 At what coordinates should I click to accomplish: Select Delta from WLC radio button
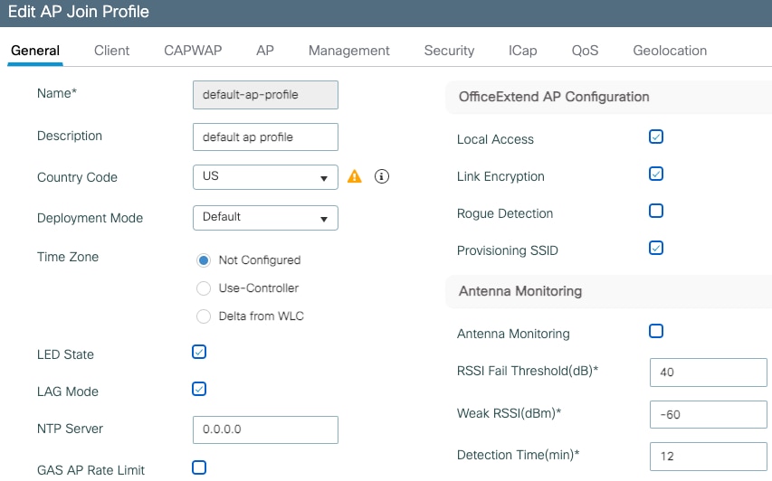(204, 316)
